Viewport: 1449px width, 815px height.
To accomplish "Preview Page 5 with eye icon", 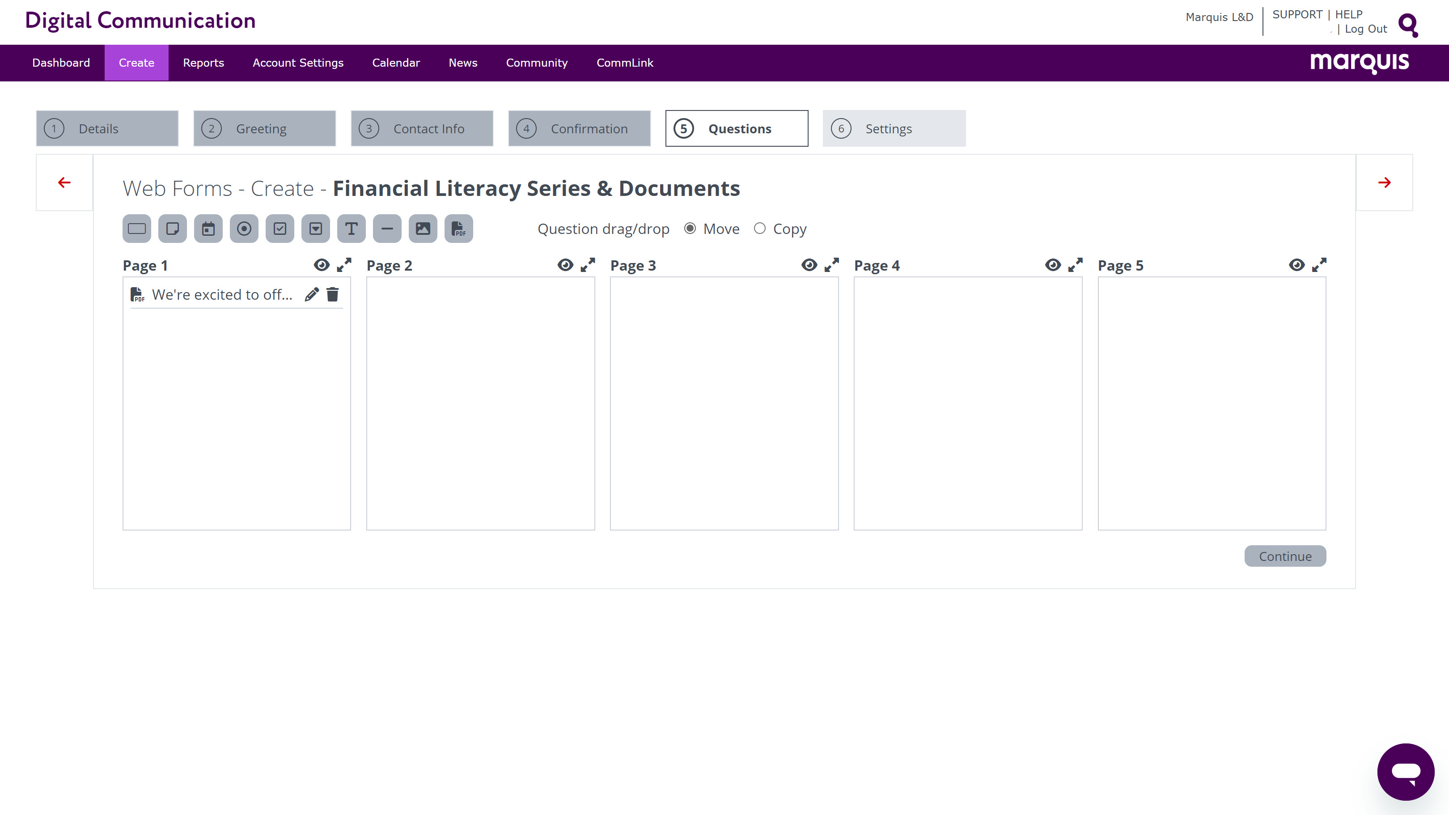I will [1296, 265].
